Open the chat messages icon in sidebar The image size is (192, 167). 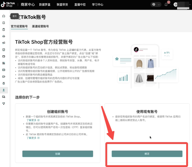point(4,97)
